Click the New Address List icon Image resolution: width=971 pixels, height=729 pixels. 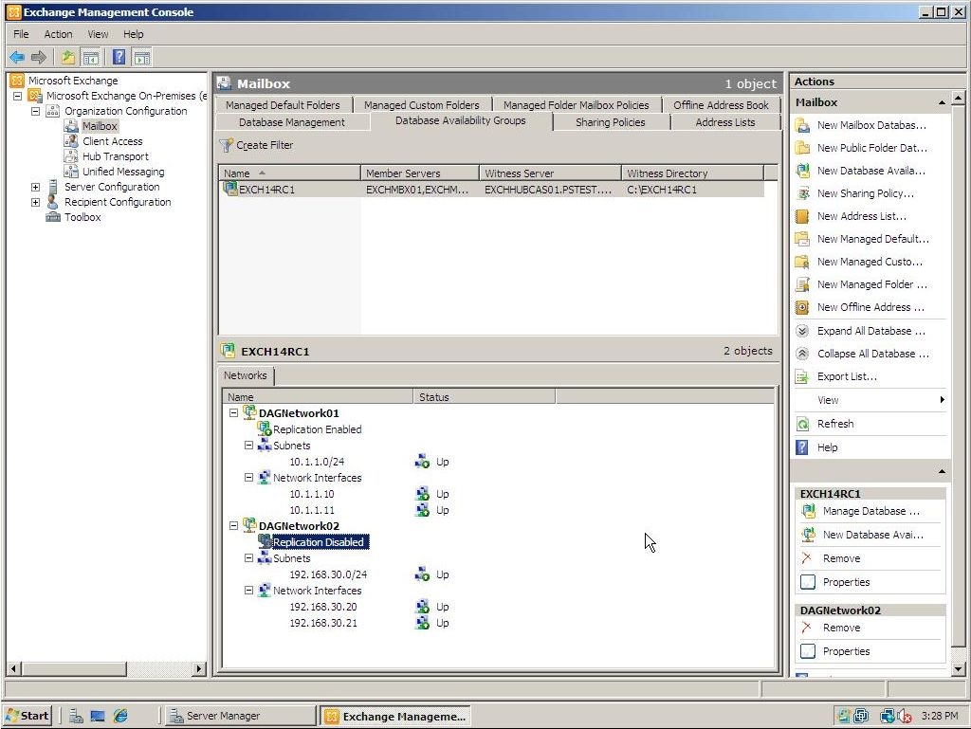coord(802,216)
